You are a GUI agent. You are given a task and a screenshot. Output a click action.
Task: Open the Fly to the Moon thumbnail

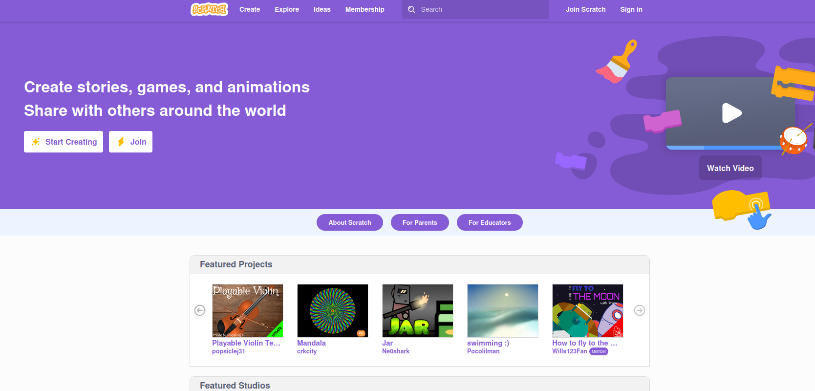(x=588, y=311)
